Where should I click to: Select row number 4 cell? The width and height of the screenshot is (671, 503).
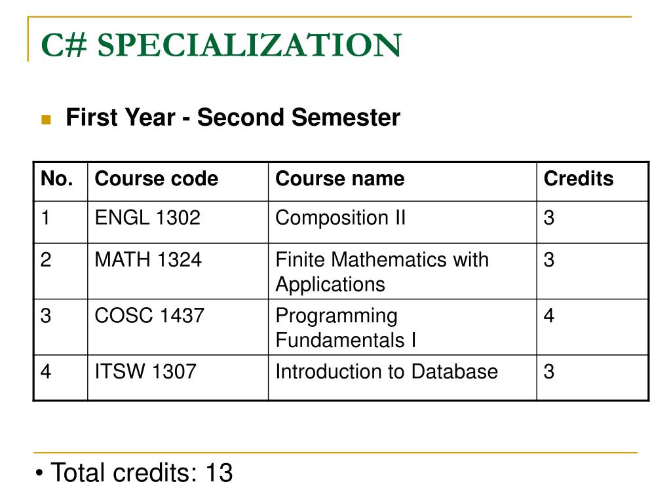click(61, 378)
